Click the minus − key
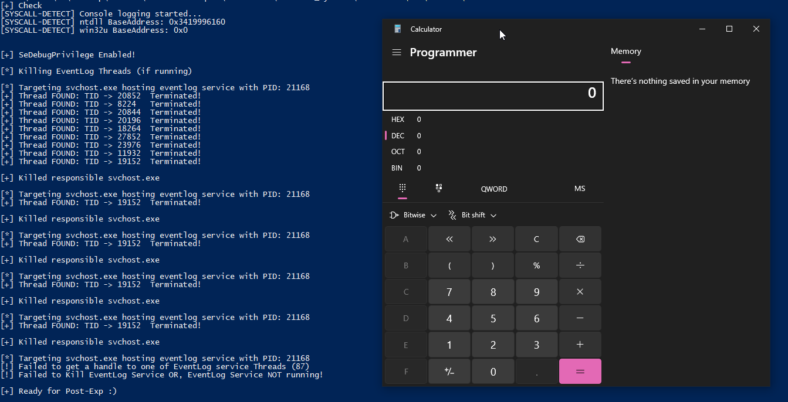 pos(580,318)
